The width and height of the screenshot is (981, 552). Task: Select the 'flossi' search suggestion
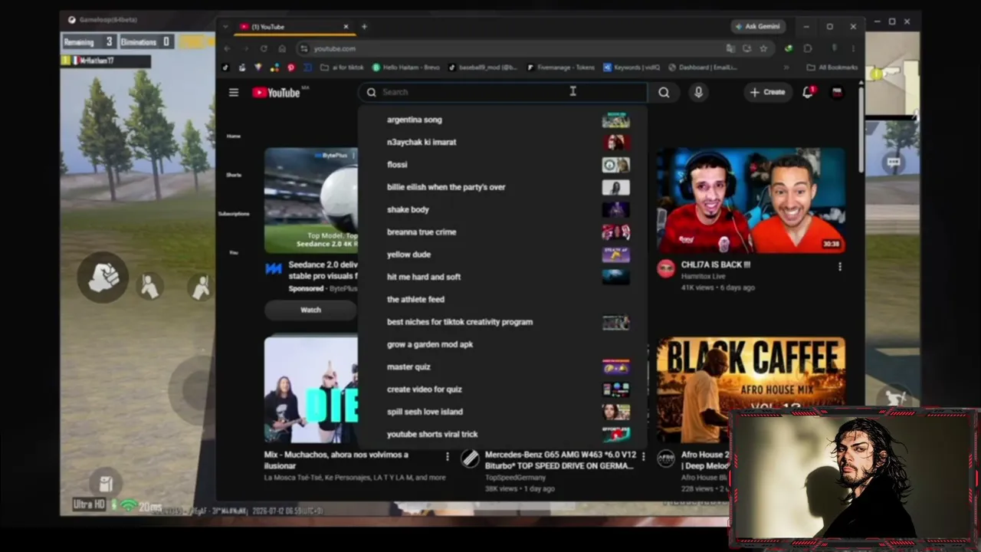coord(503,165)
